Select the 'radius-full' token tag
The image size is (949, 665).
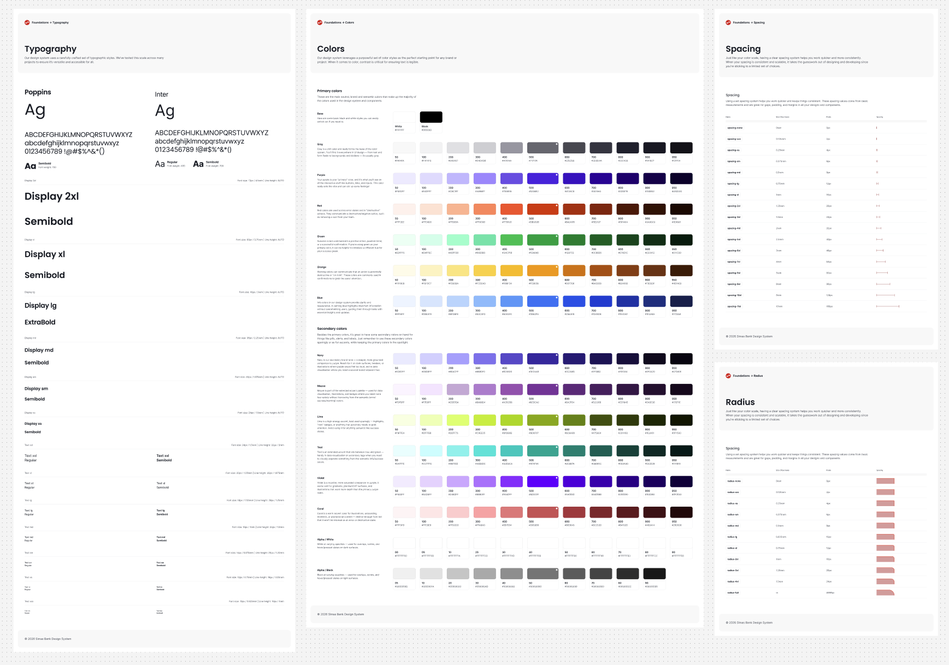click(733, 592)
